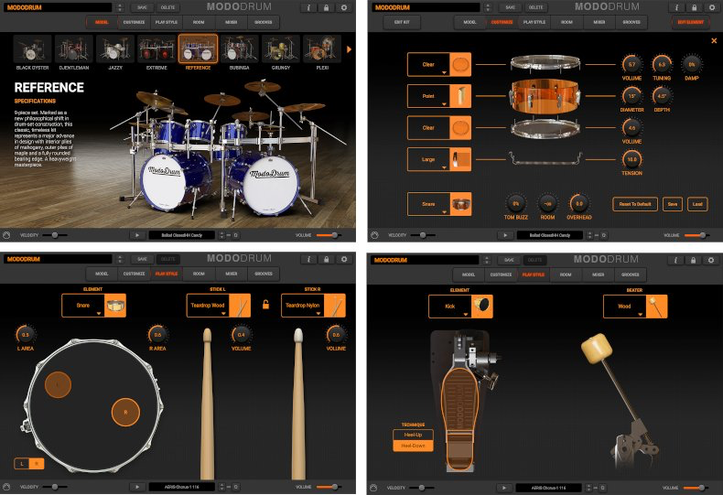Screen dimensions: 723x495
Task: Click the unlock padlock between stick selectors
Action: coord(265,305)
